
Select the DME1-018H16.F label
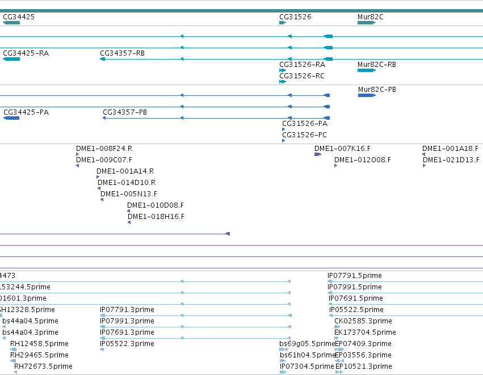pos(156,217)
